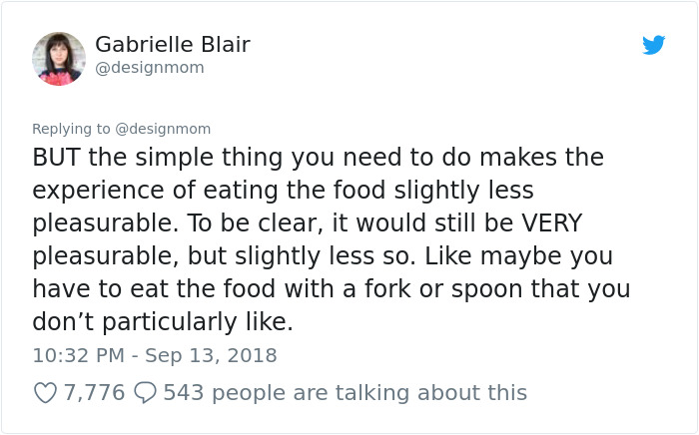Click the 7,776 likes count
Image resolution: width=699 pixels, height=435 pixels.
tap(94, 393)
